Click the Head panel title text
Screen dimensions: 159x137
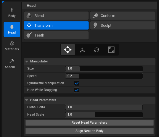click(x=31, y=5)
